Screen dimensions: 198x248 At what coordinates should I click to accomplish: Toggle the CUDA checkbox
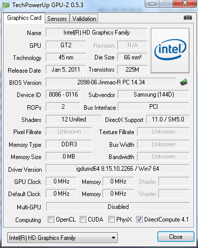click(83, 219)
